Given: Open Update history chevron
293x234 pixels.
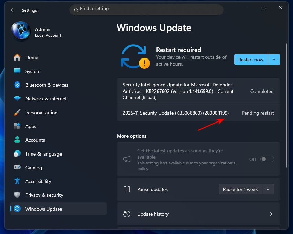Looking at the screenshot, I should pos(271,214).
